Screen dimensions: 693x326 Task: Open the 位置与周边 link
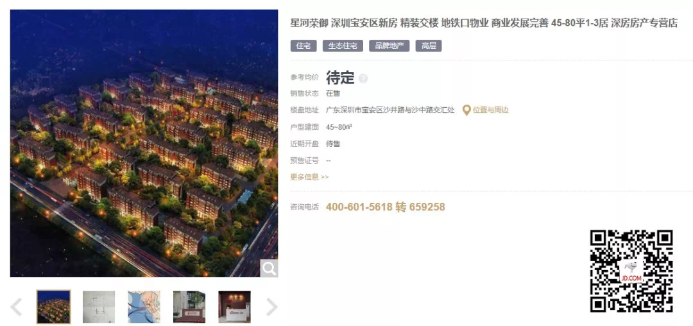[491, 110]
